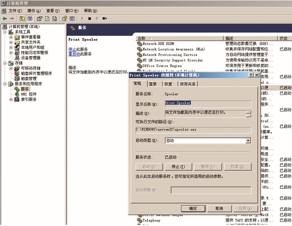The height and width of the screenshot is (226, 292).
Task: Click the Help question mark toolbar icon
Action: click(x=65, y=19)
